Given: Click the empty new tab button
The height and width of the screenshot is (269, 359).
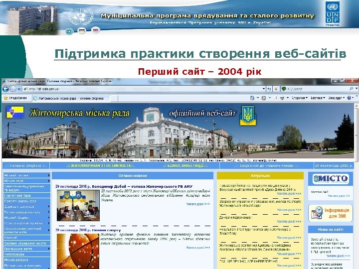Looking at the screenshot, I should pyautogui.click(x=114, y=99).
